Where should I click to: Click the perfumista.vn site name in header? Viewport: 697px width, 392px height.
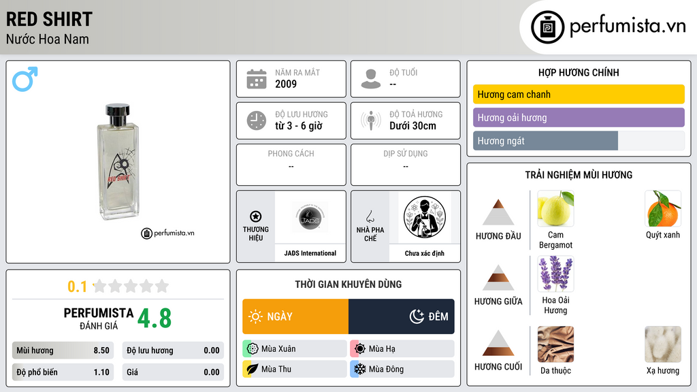tap(628, 26)
